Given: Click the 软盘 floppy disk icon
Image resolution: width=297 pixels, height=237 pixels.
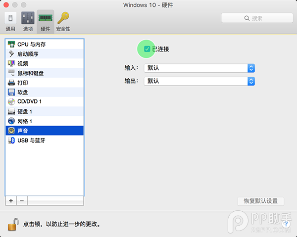Looking at the screenshot, I should click(11, 92).
